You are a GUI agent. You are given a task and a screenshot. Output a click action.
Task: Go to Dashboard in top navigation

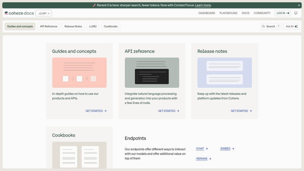coord(207,13)
